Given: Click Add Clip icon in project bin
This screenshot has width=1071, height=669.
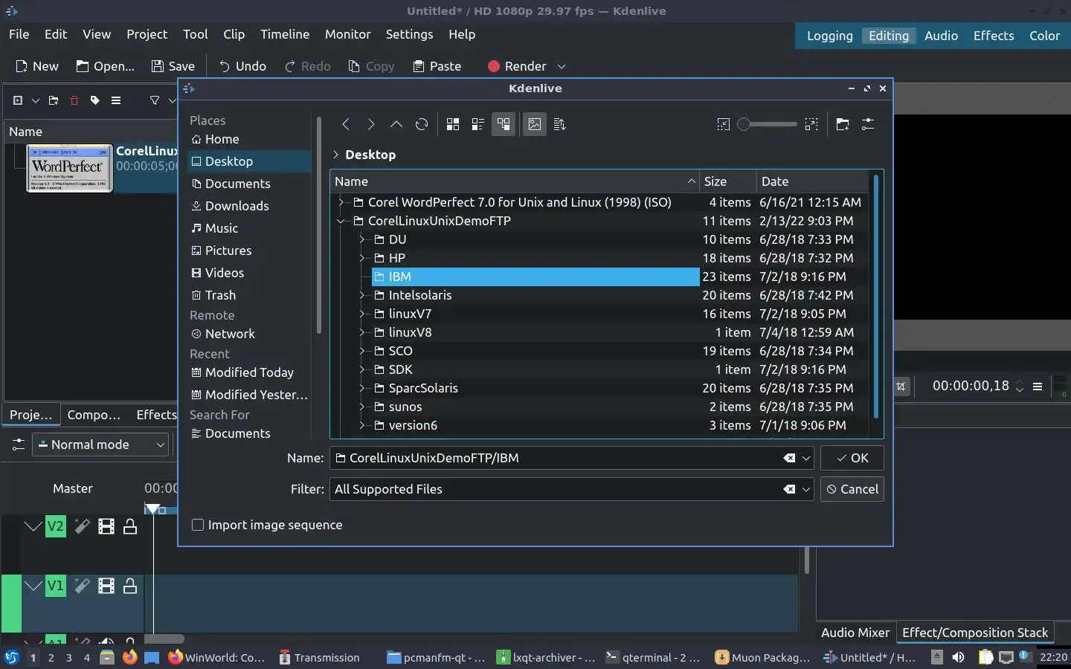Looking at the screenshot, I should tap(18, 100).
